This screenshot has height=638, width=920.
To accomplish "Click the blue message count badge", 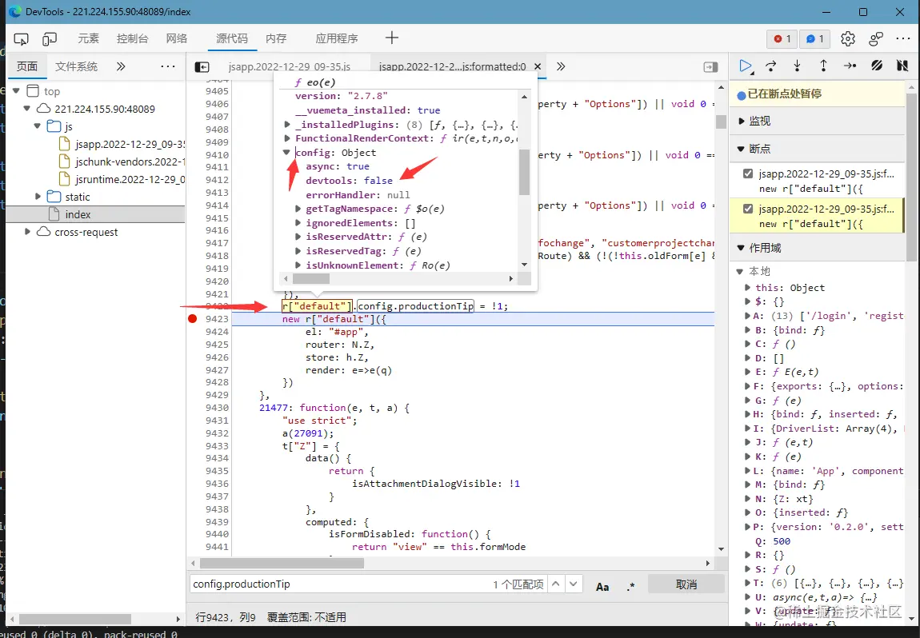I will click(x=815, y=38).
